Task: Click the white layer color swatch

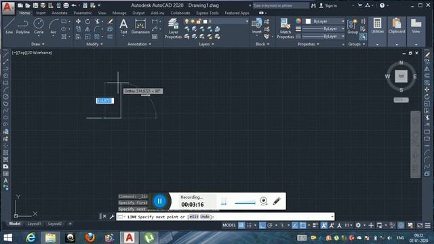Action: pos(205,21)
